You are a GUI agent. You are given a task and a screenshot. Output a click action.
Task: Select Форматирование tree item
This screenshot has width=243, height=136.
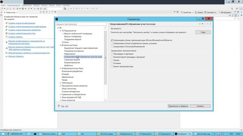tap(72, 63)
